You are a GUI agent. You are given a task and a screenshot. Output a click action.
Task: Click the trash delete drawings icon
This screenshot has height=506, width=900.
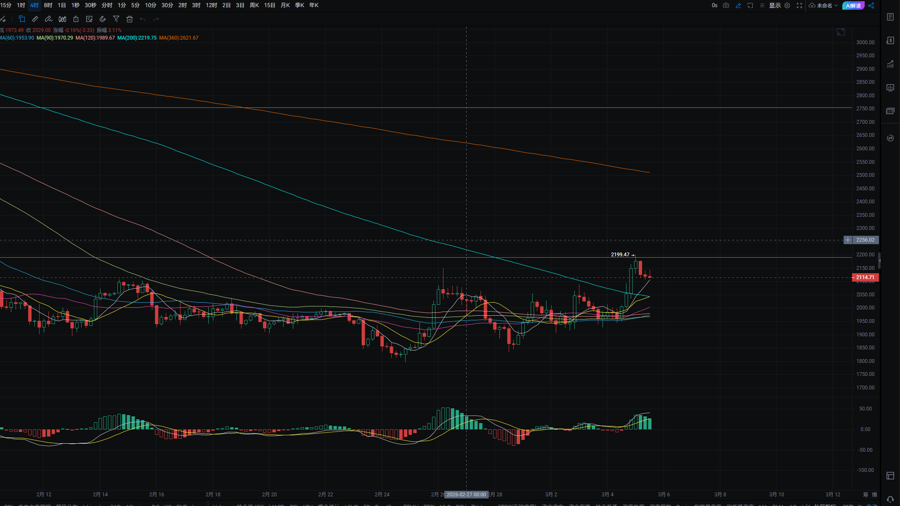tap(130, 19)
